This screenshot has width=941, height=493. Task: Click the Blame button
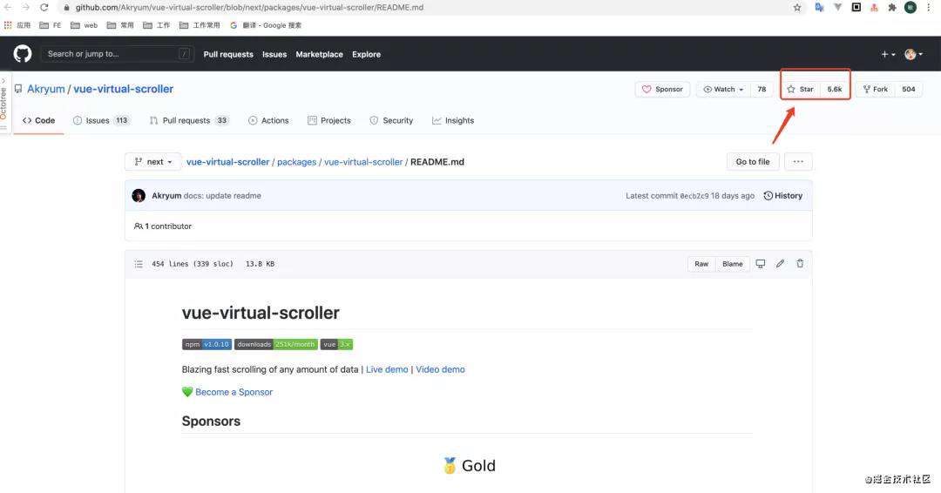pyautogui.click(x=733, y=264)
